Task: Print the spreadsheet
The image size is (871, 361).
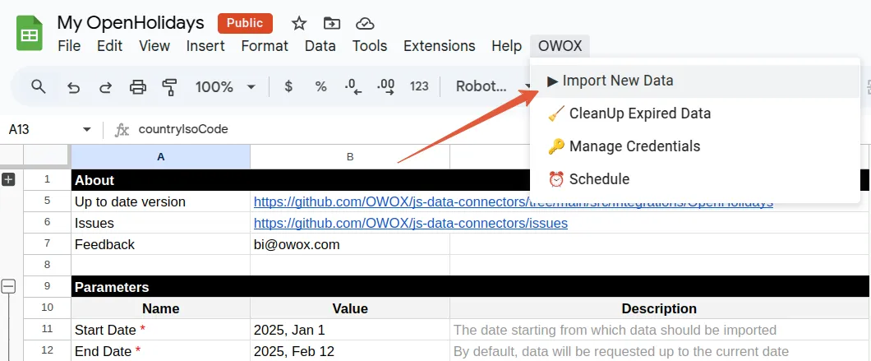Action: (137, 87)
